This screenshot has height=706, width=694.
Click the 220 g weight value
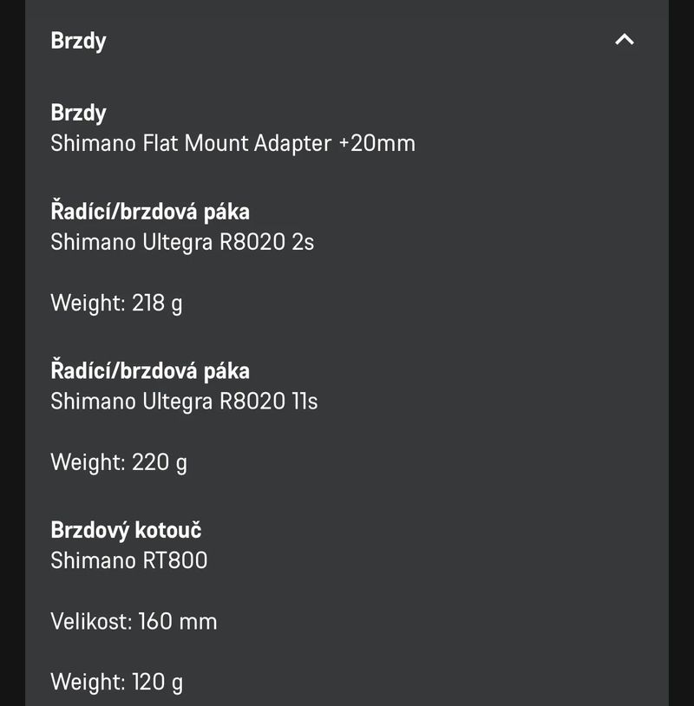[160, 462]
